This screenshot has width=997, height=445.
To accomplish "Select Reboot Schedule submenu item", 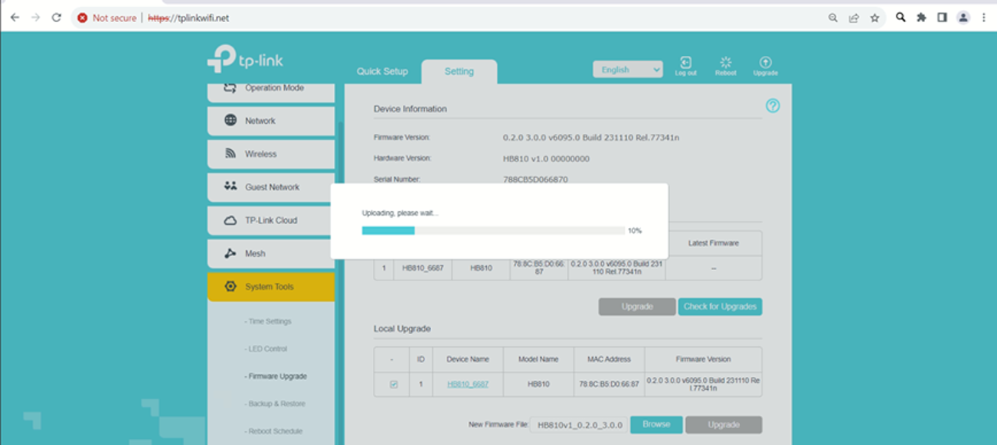I will 273,431.
